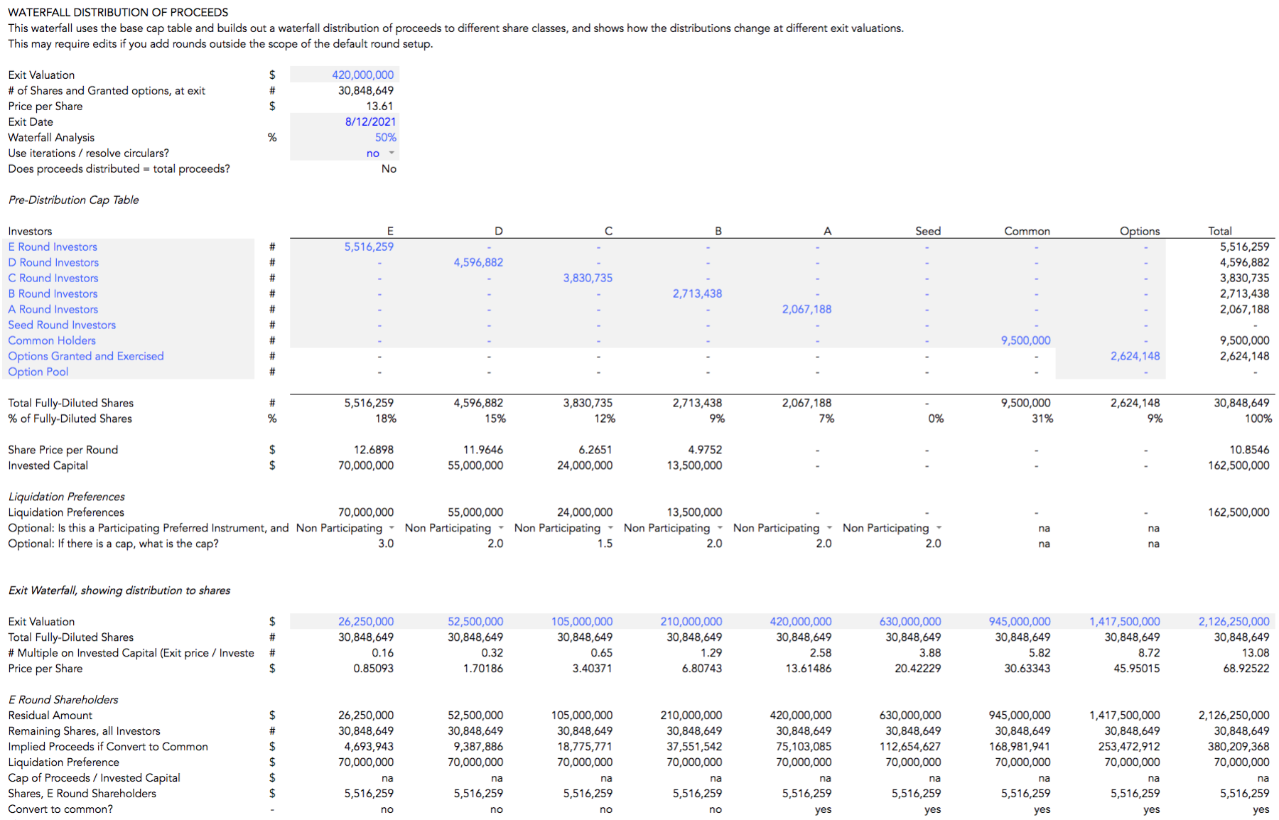Image resolution: width=1279 pixels, height=820 pixels.
Task: Open D round Non Participating dropdown arrow
Action: [x=501, y=528]
